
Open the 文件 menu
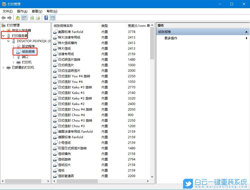7,11
